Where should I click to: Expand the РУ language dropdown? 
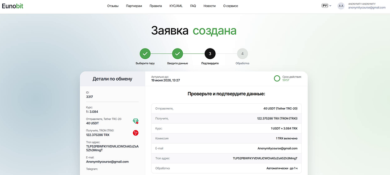click(327, 6)
